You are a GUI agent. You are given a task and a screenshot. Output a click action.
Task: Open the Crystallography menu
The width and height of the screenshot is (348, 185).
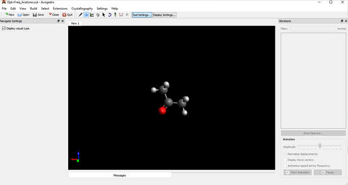click(x=82, y=9)
